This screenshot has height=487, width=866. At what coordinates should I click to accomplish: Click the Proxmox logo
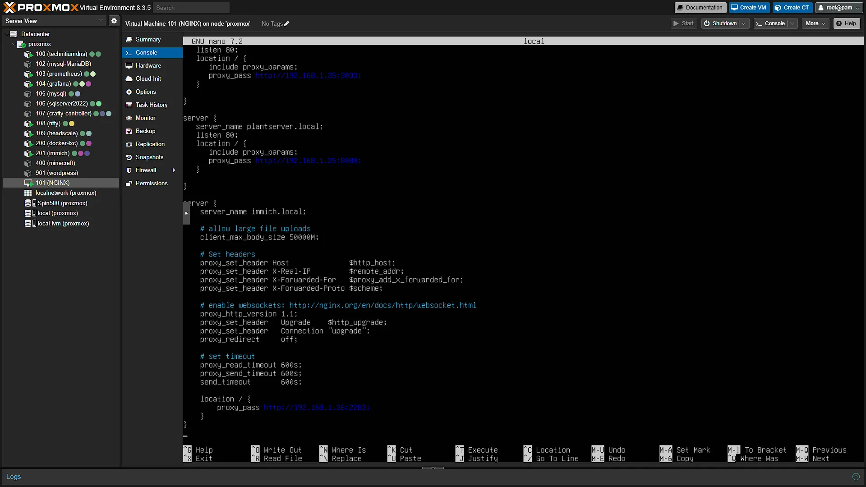[41, 8]
